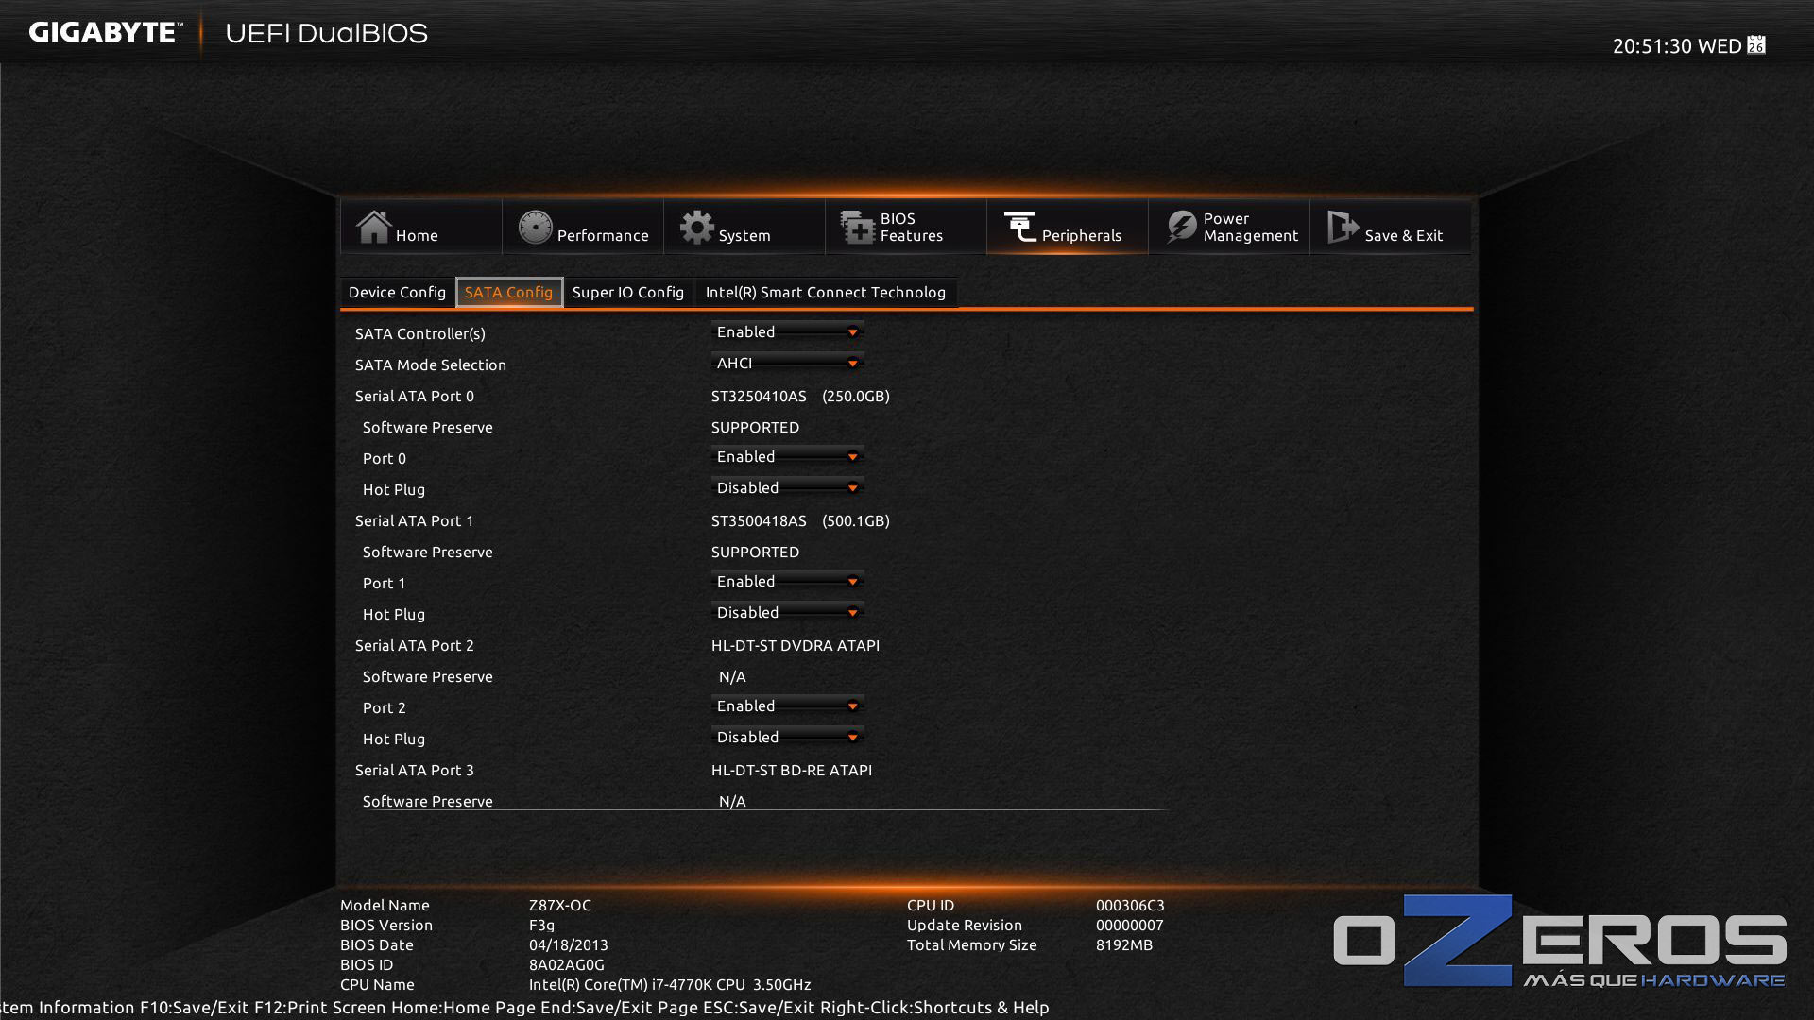Click the BIOS Features chip icon
Screen dimensions: 1814x1020
(858, 227)
